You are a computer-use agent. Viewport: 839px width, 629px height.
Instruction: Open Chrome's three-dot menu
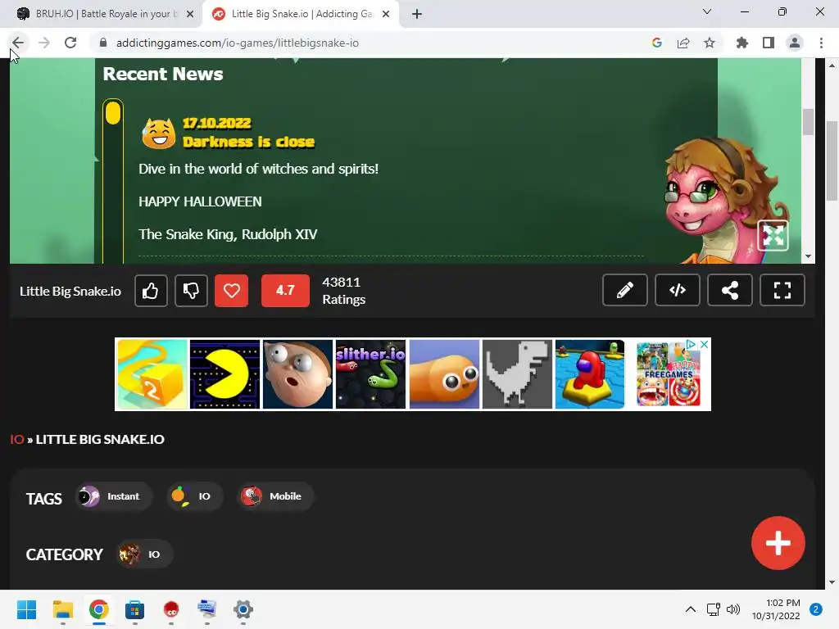[x=821, y=43]
